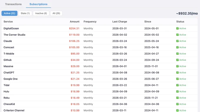Select the DigitalOcean service name
The width and height of the screenshot is (200, 112).
(x=11, y=28)
